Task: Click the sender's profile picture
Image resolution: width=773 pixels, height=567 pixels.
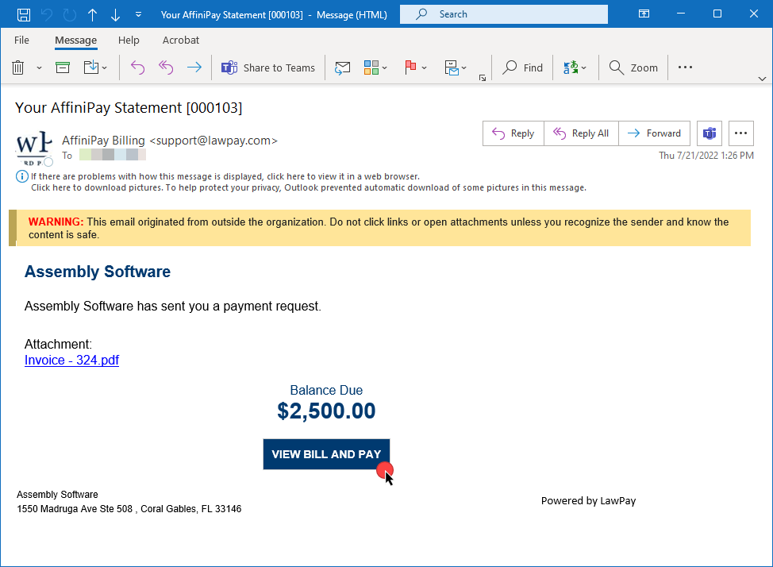Action: [x=34, y=148]
